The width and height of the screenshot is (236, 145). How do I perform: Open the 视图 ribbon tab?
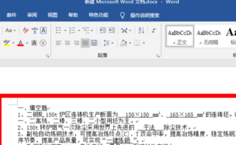(52, 15)
